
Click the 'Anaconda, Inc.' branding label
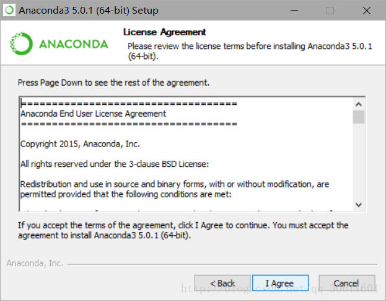(35, 263)
